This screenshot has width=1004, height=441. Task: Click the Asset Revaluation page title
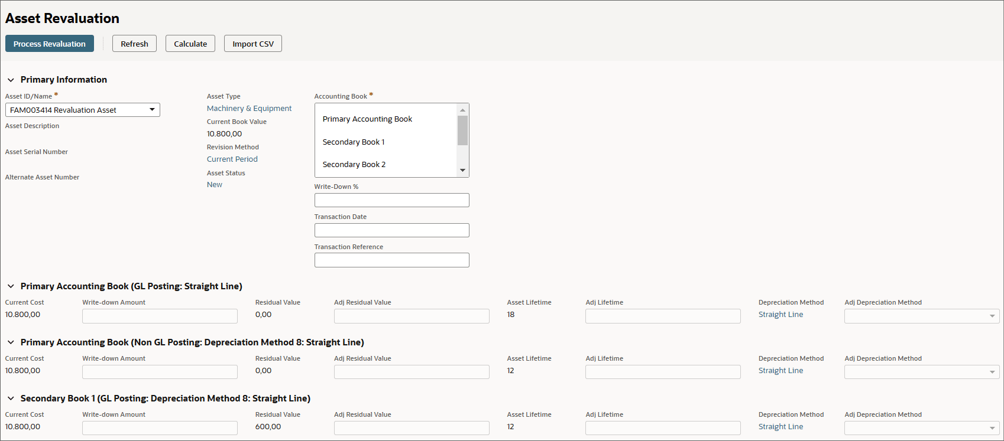point(62,18)
